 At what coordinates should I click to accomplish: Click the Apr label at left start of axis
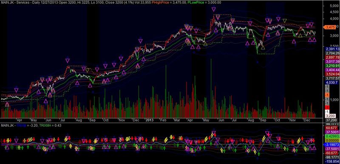pyautogui.click(x=19, y=120)
